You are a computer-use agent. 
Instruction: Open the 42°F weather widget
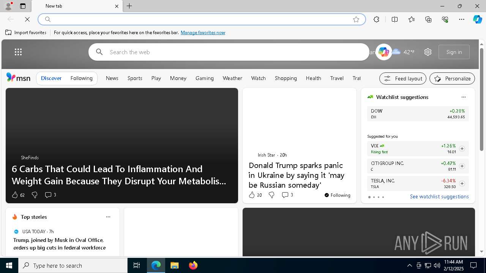[403, 52]
